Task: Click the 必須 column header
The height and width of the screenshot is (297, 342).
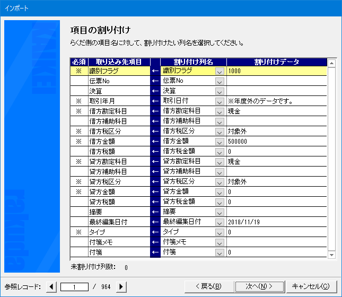Action: (x=79, y=62)
